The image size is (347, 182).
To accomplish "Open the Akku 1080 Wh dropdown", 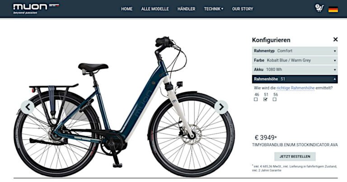I will (295, 70).
